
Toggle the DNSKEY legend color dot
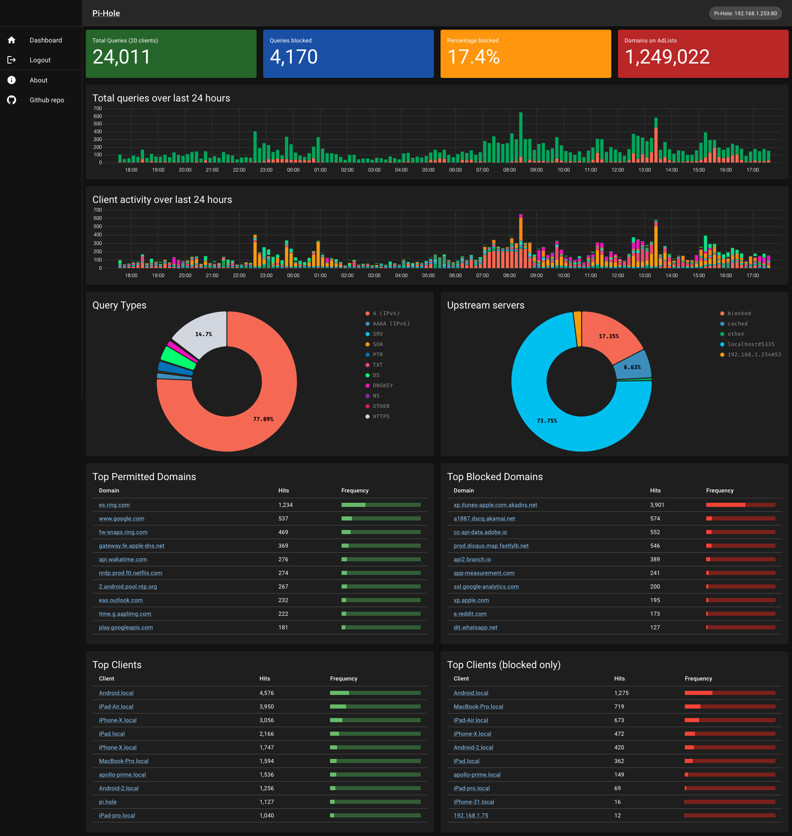coord(367,386)
